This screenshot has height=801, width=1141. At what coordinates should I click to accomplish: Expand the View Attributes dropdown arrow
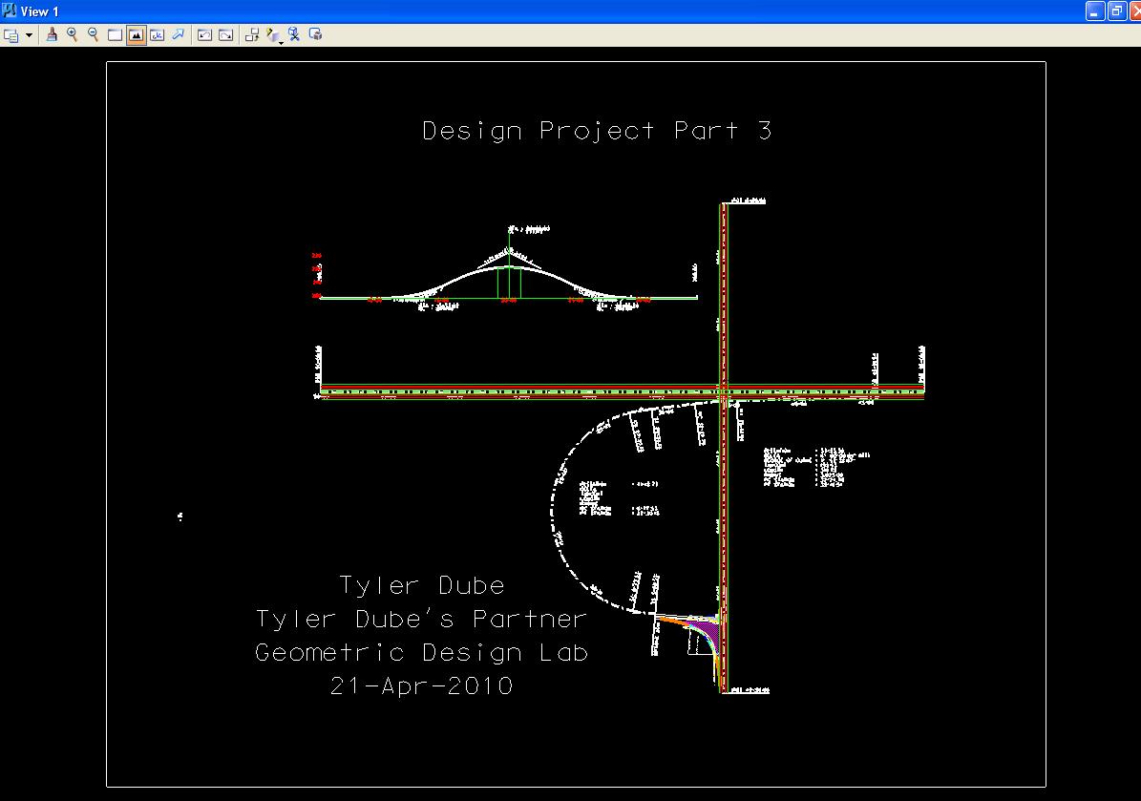click(x=29, y=35)
